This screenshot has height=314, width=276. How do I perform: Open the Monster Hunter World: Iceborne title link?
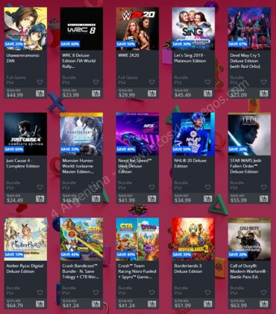click(78, 166)
